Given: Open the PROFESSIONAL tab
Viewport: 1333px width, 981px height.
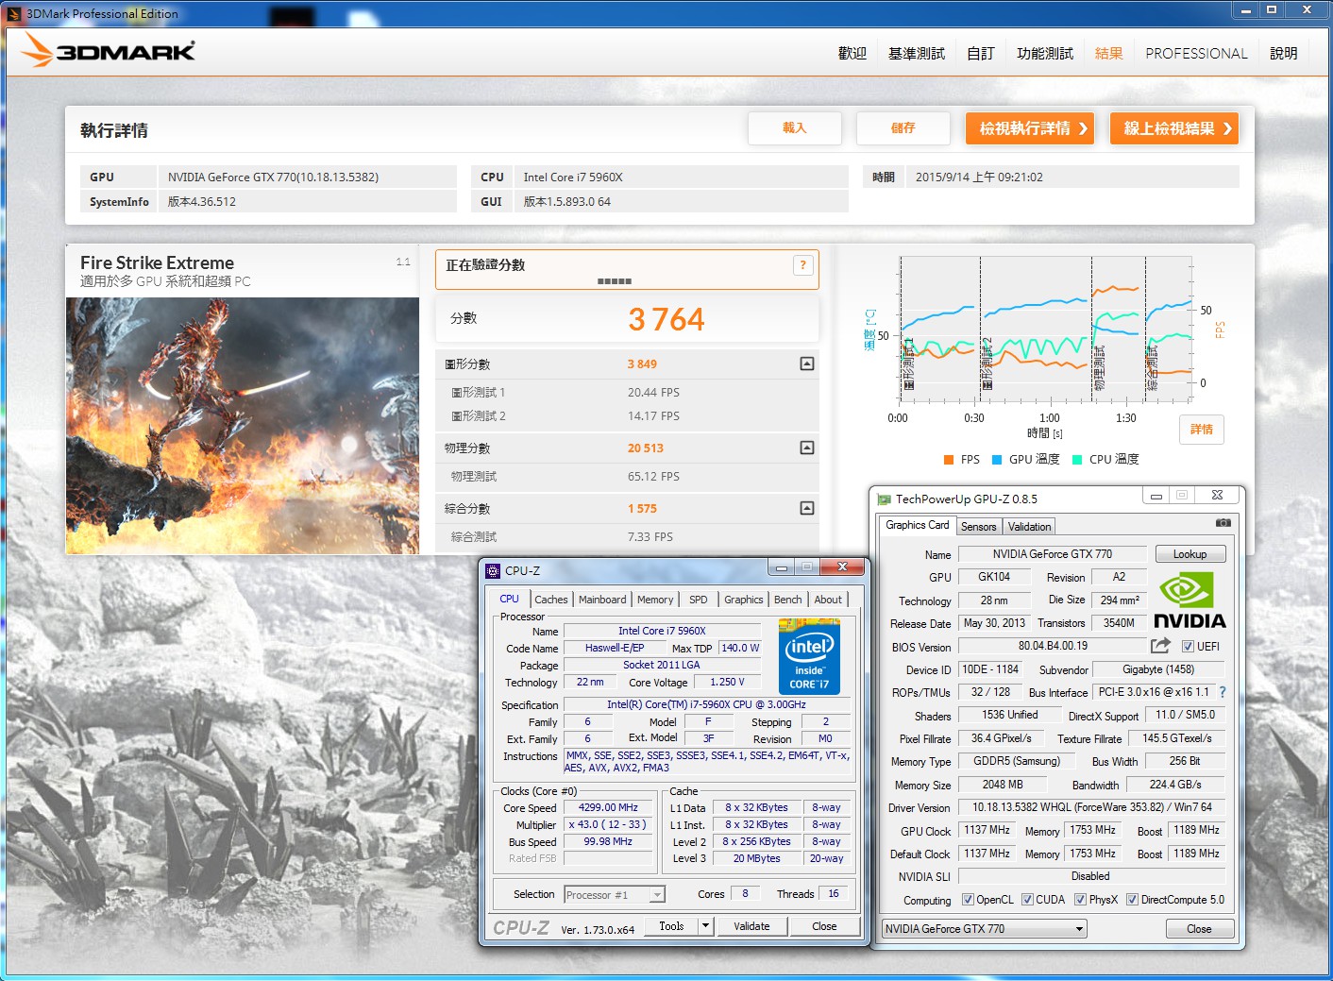Looking at the screenshot, I should 1196,54.
